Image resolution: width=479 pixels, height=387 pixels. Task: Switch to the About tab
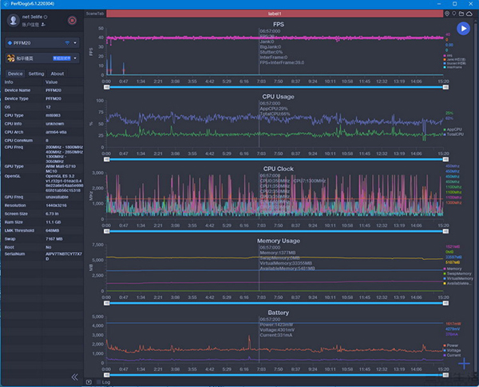pos(57,73)
